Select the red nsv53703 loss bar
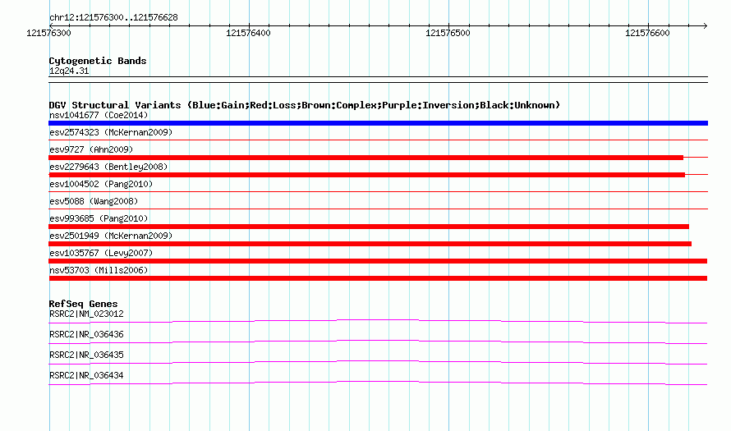The image size is (731, 431). 378,278
